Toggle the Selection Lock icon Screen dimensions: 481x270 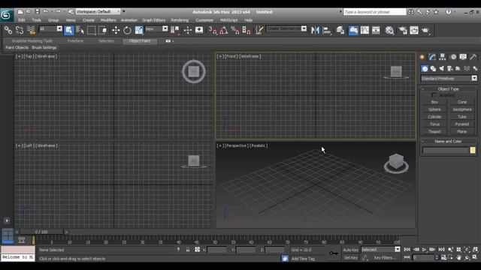[x=188, y=250]
